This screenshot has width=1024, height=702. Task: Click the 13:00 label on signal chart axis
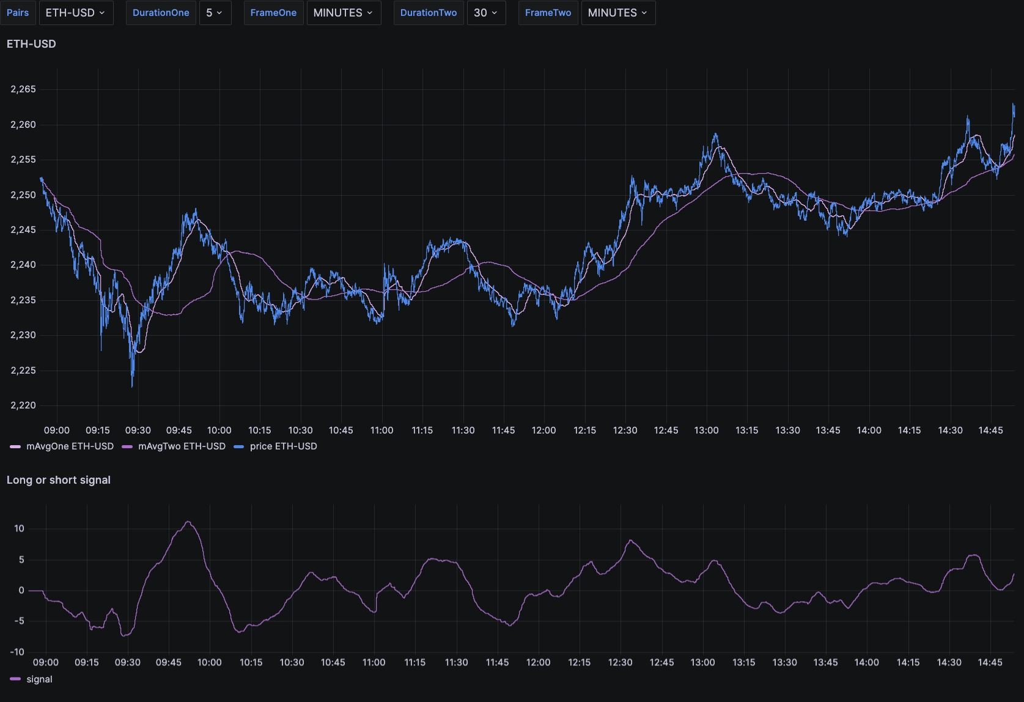pos(703,662)
